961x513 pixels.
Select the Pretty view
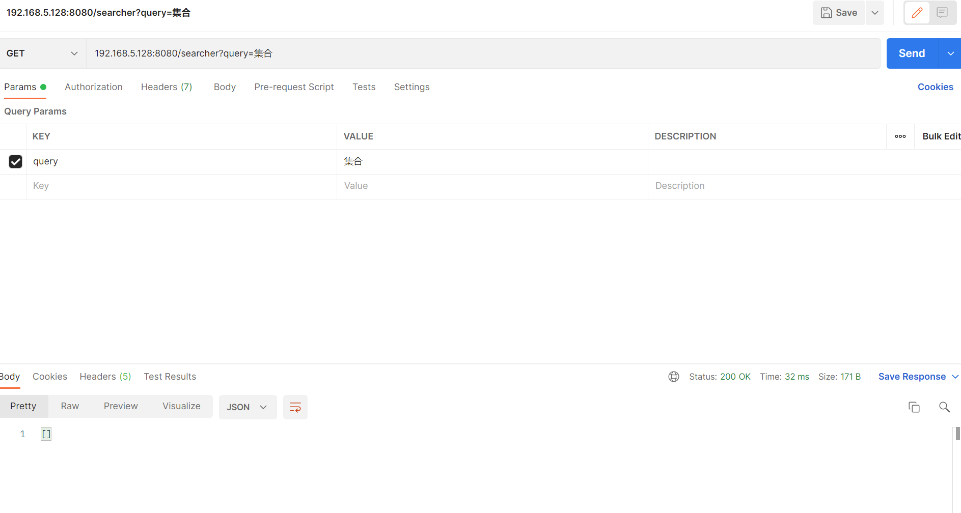[x=23, y=406]
